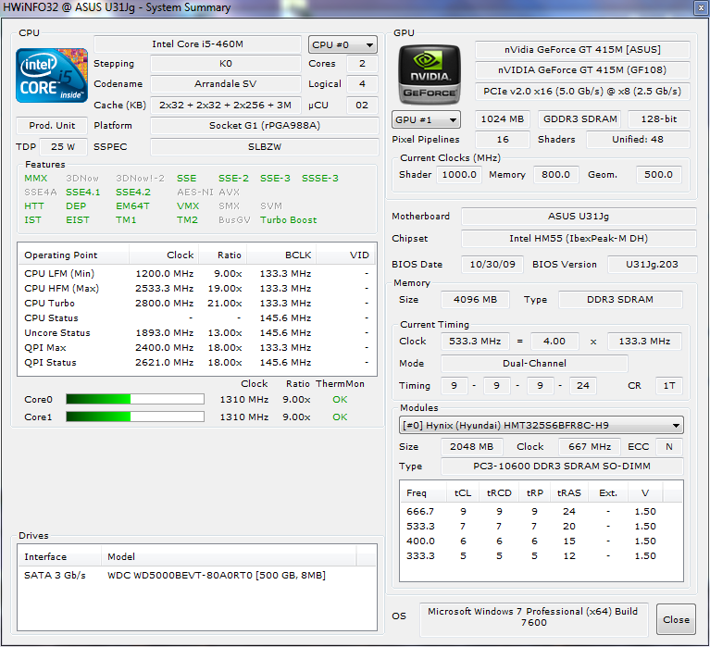710x647 pixels.
Task: Click the Clock column header in Operating Point table
Action: coord(164,255)
